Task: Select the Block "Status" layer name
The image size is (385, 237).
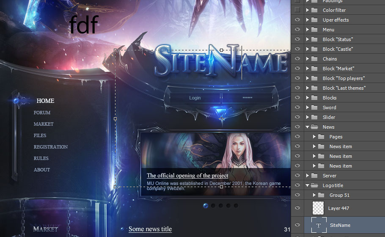Action: [338, 39]
